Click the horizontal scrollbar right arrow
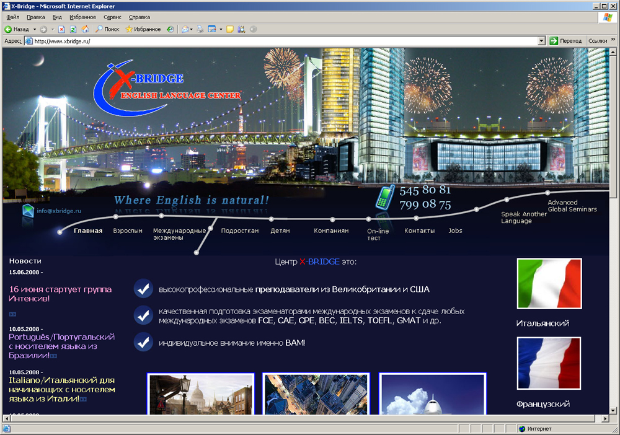The height and width of the screenshot is (435, 620). pyautogui.click(x=605, y=418)
